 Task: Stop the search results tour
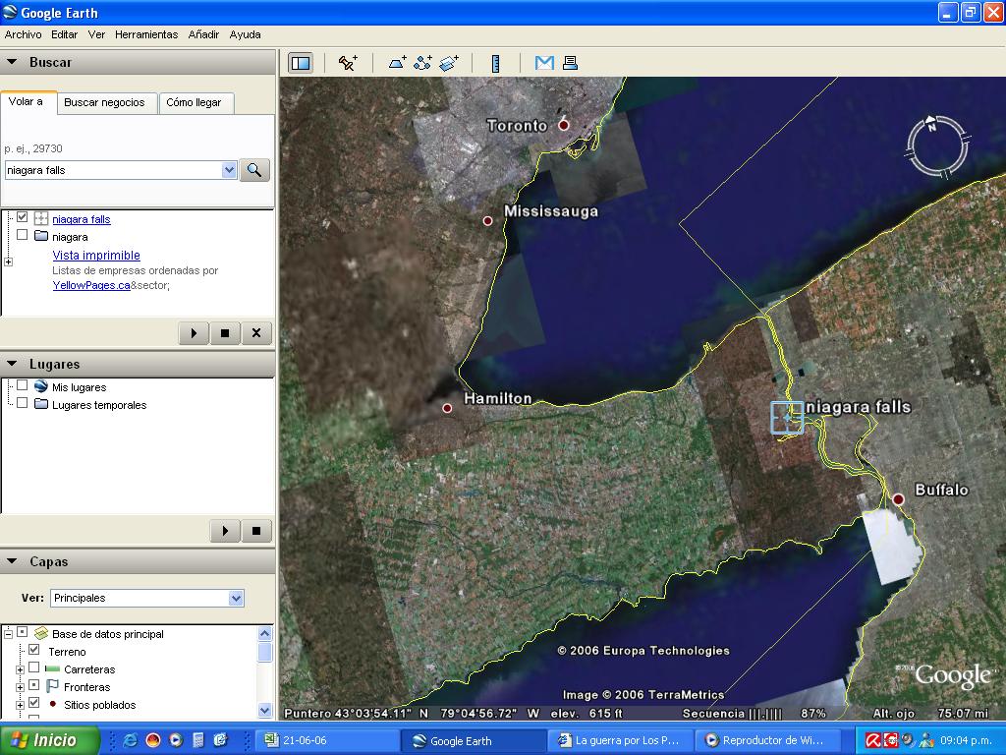(225, 333)
